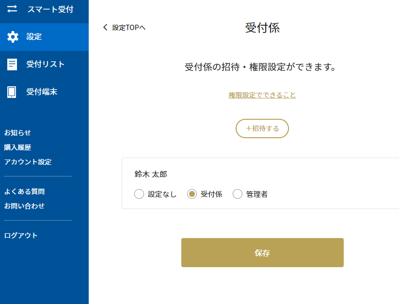Click the tablet icon for 受付端末
This screenshot has height=304, width=399.
click(12, 92)
